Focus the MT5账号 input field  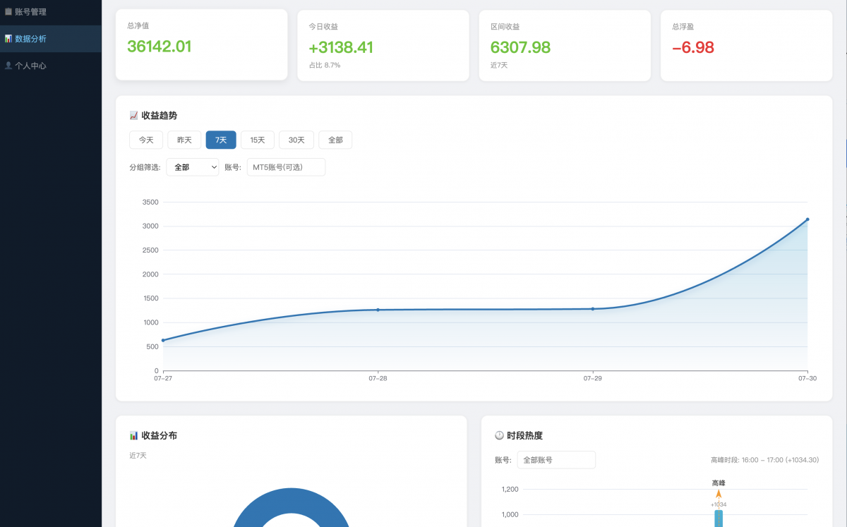286,167
